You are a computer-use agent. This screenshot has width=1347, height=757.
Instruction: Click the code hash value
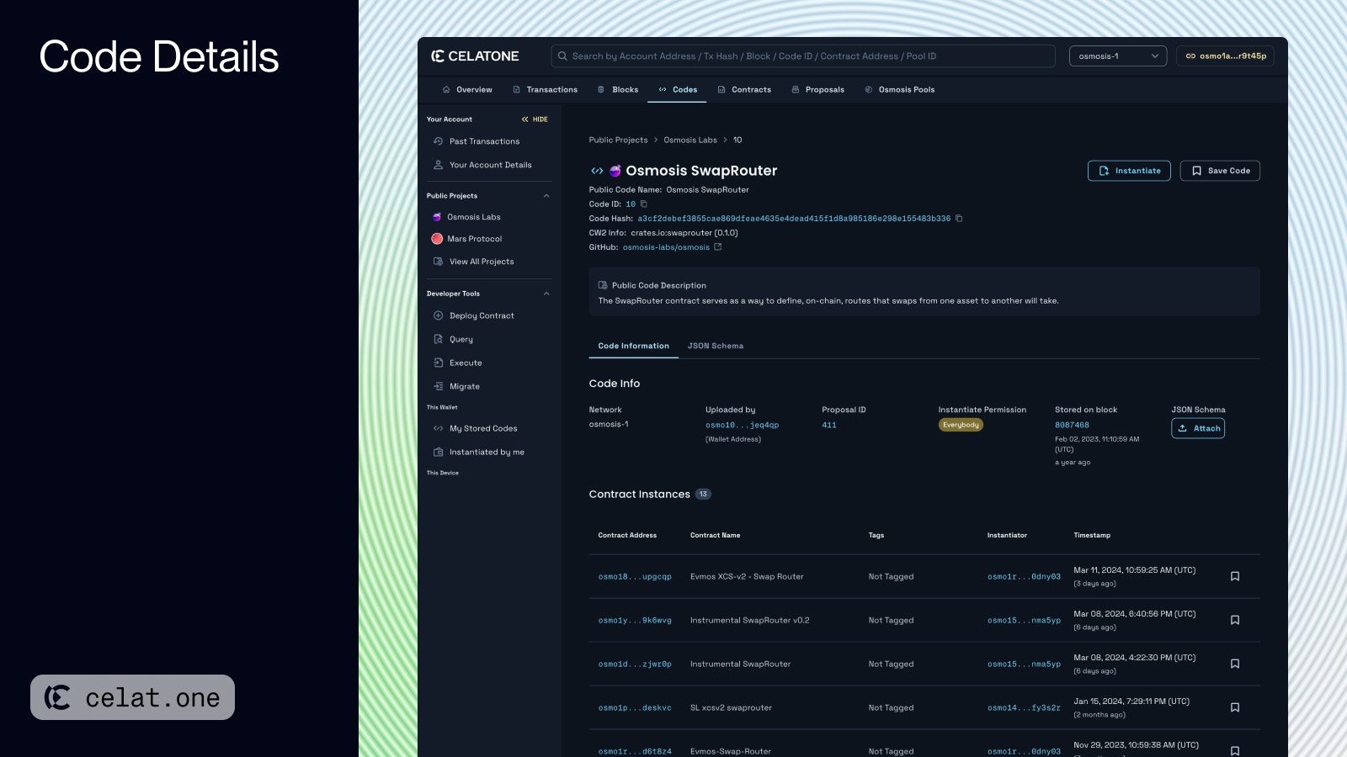tap(794, 219)
